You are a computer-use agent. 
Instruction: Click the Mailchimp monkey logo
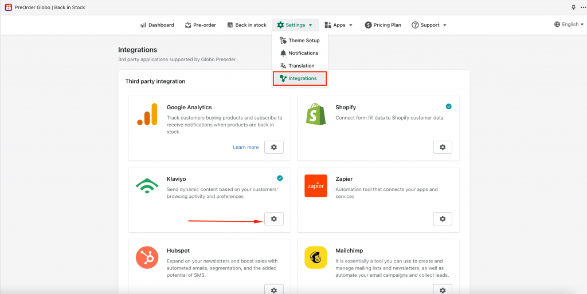(x=316, y=257)
